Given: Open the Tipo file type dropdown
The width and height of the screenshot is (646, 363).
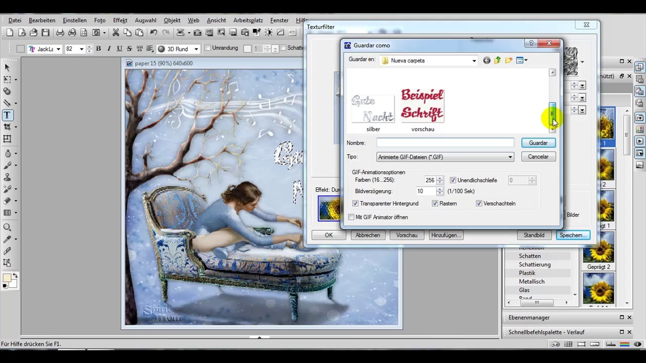Looking at the screenshot, I should (x=510, y=157).
